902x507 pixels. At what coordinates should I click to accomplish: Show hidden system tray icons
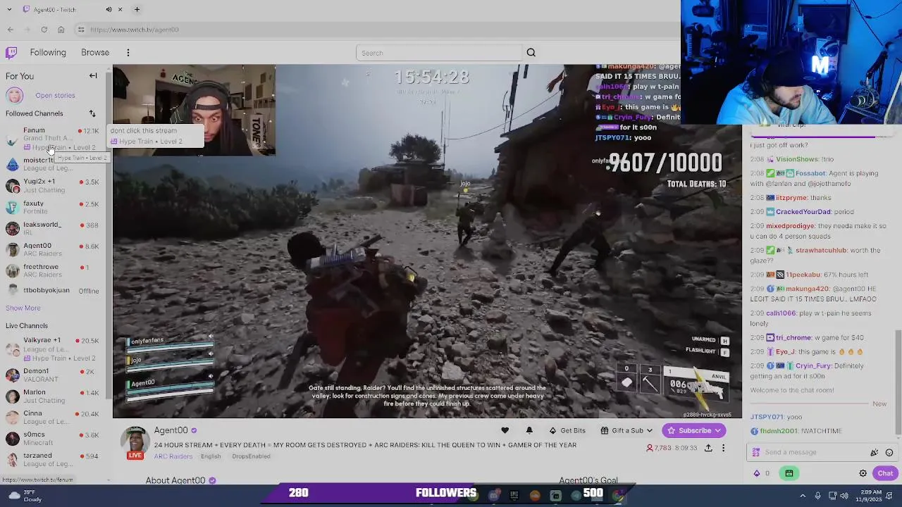point(802,496)
